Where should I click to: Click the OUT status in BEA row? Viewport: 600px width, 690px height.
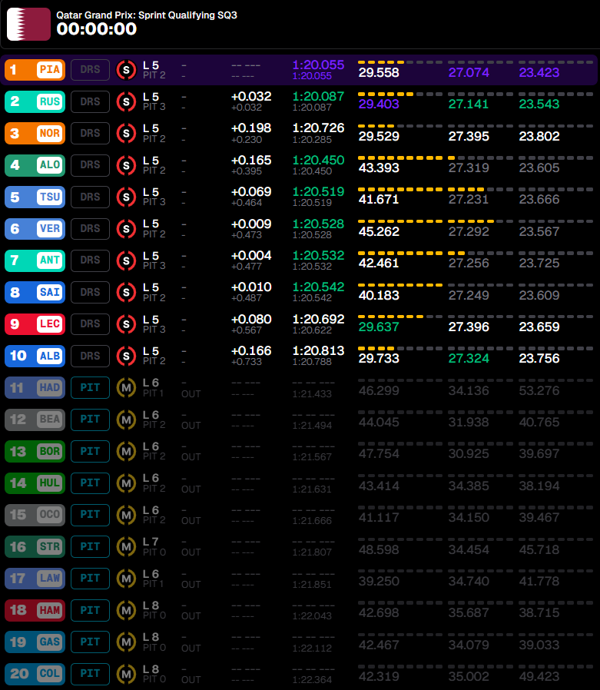[191, 426]
